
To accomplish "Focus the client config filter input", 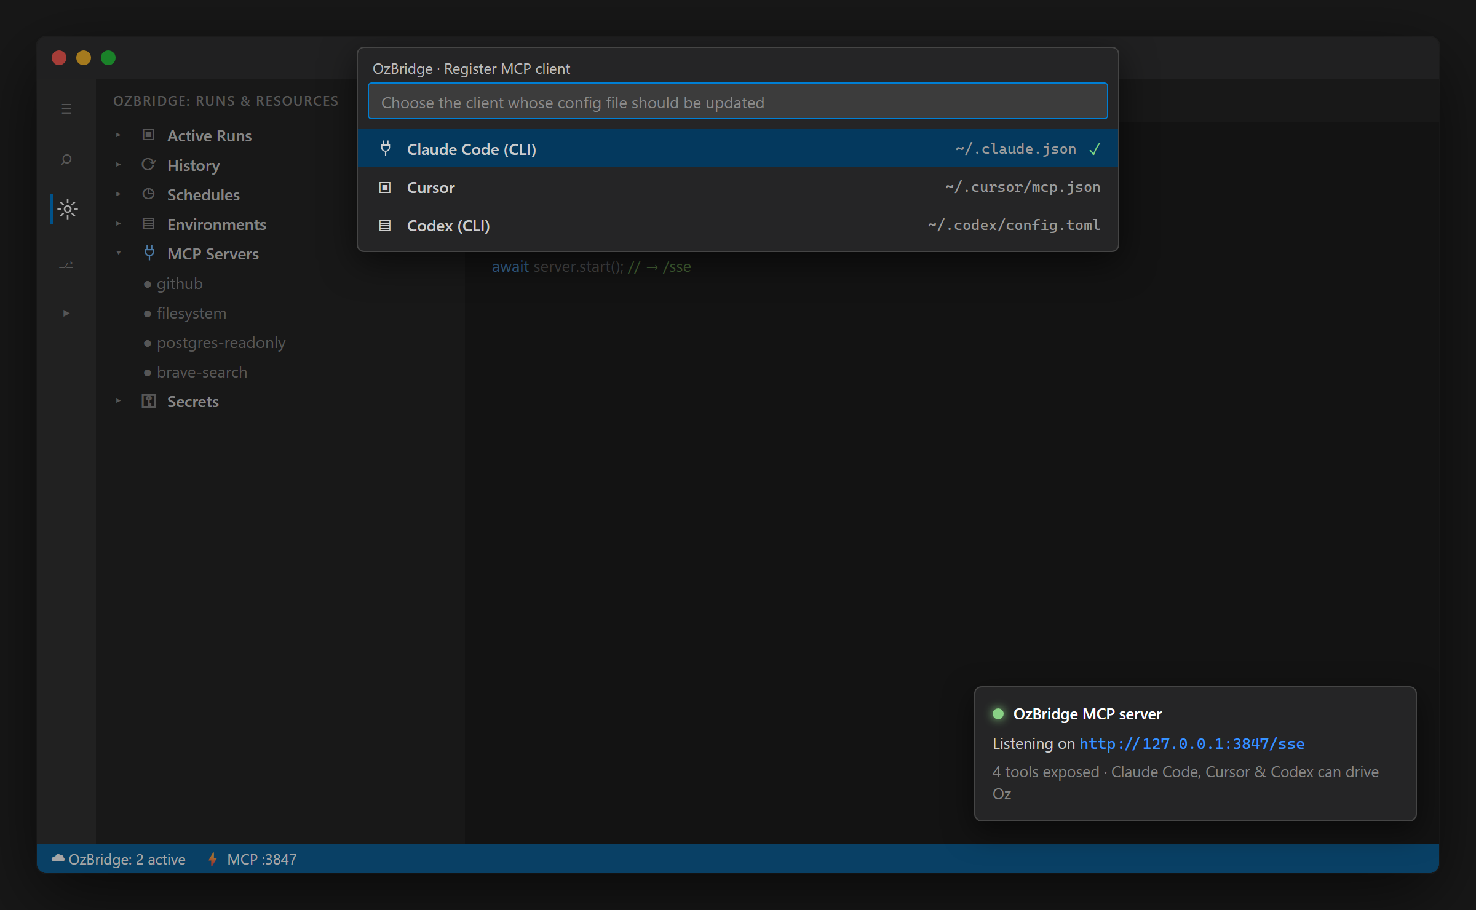I will pos(737,101).
